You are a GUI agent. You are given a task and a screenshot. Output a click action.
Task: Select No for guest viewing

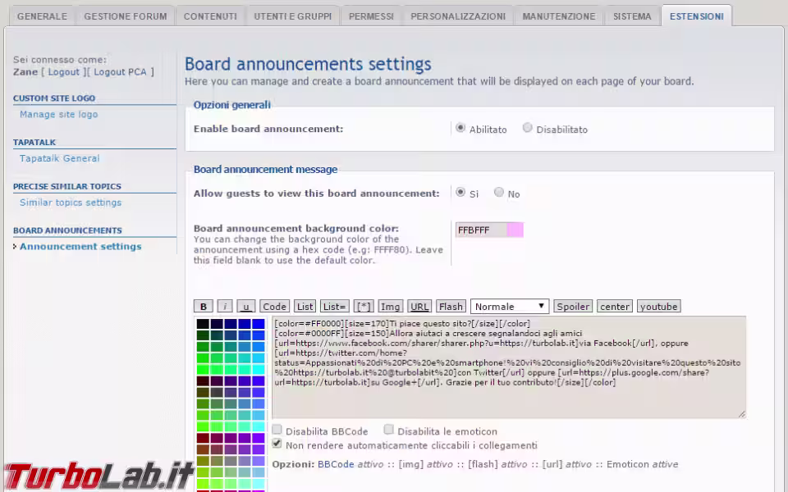[x=498, y=192]
